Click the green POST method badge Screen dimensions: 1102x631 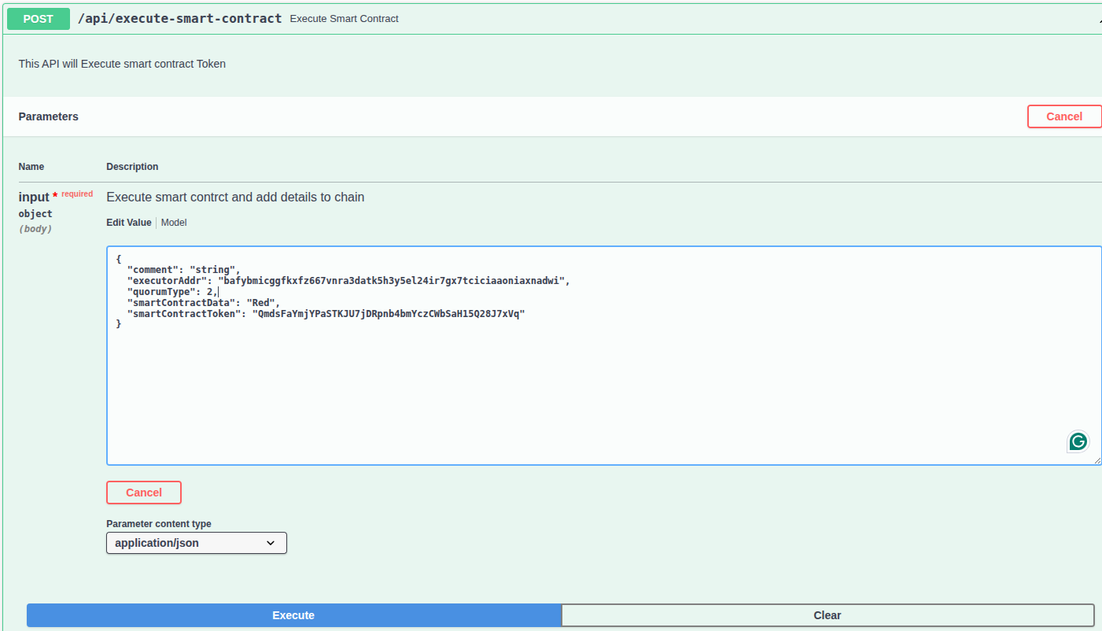click(x=38, y=18)
